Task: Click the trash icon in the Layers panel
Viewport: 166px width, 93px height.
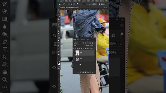Action: click(x=93, y=72)
